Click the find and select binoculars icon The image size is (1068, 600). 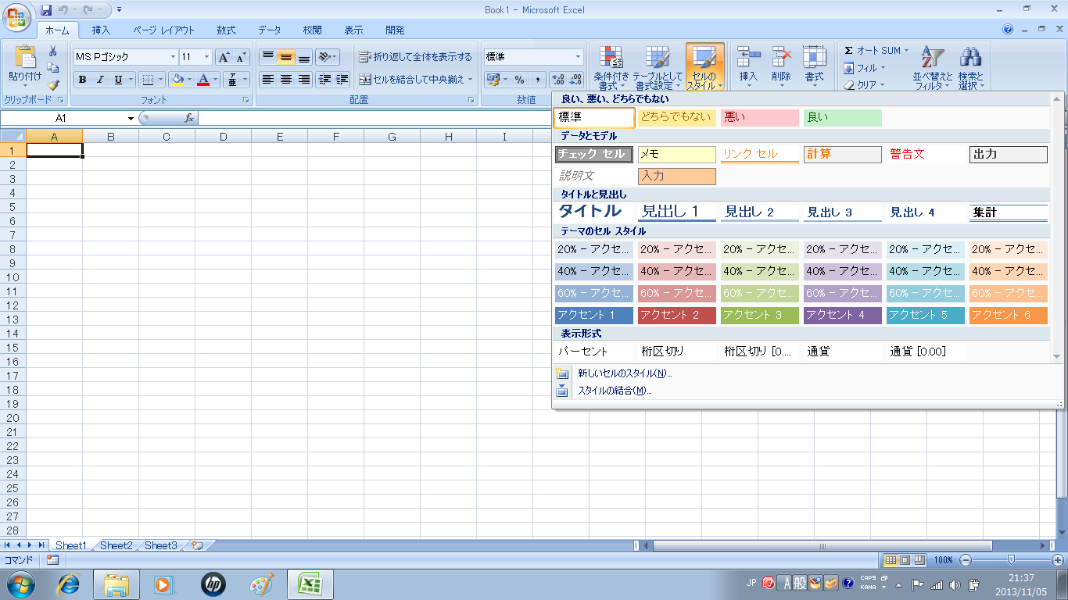click(x=970, y=66)
